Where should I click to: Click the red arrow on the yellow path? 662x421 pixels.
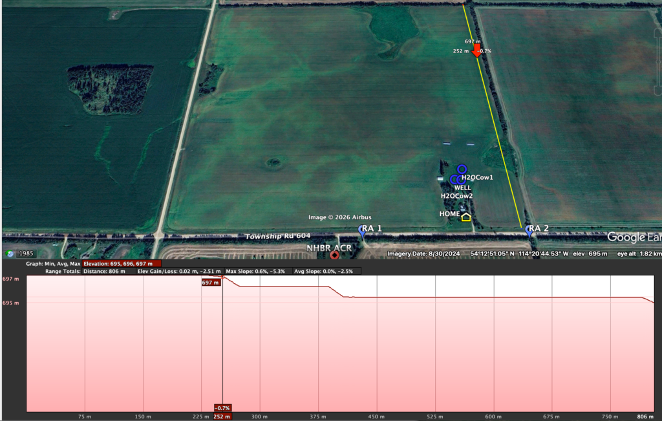pyautogui.click(x=477, y=51)
